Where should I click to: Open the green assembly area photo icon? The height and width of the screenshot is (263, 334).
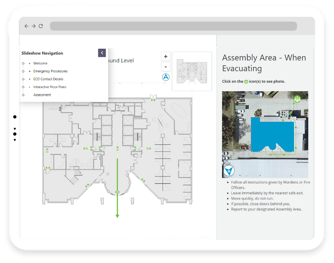(297, 99)
